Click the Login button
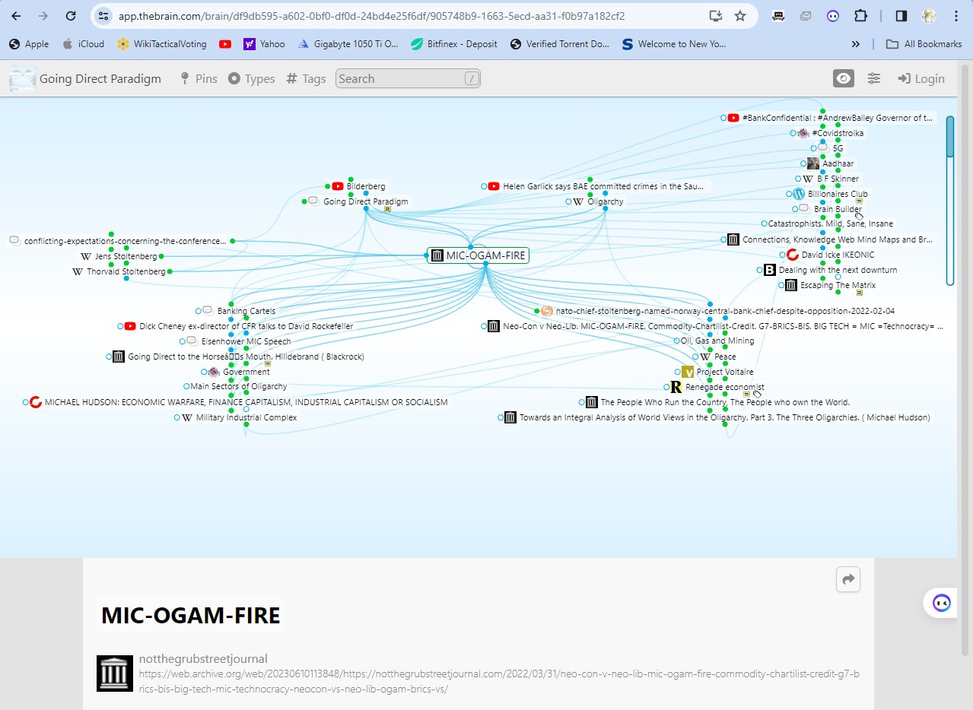The height and width of the screenshot is (710, 973). (921, 78)
